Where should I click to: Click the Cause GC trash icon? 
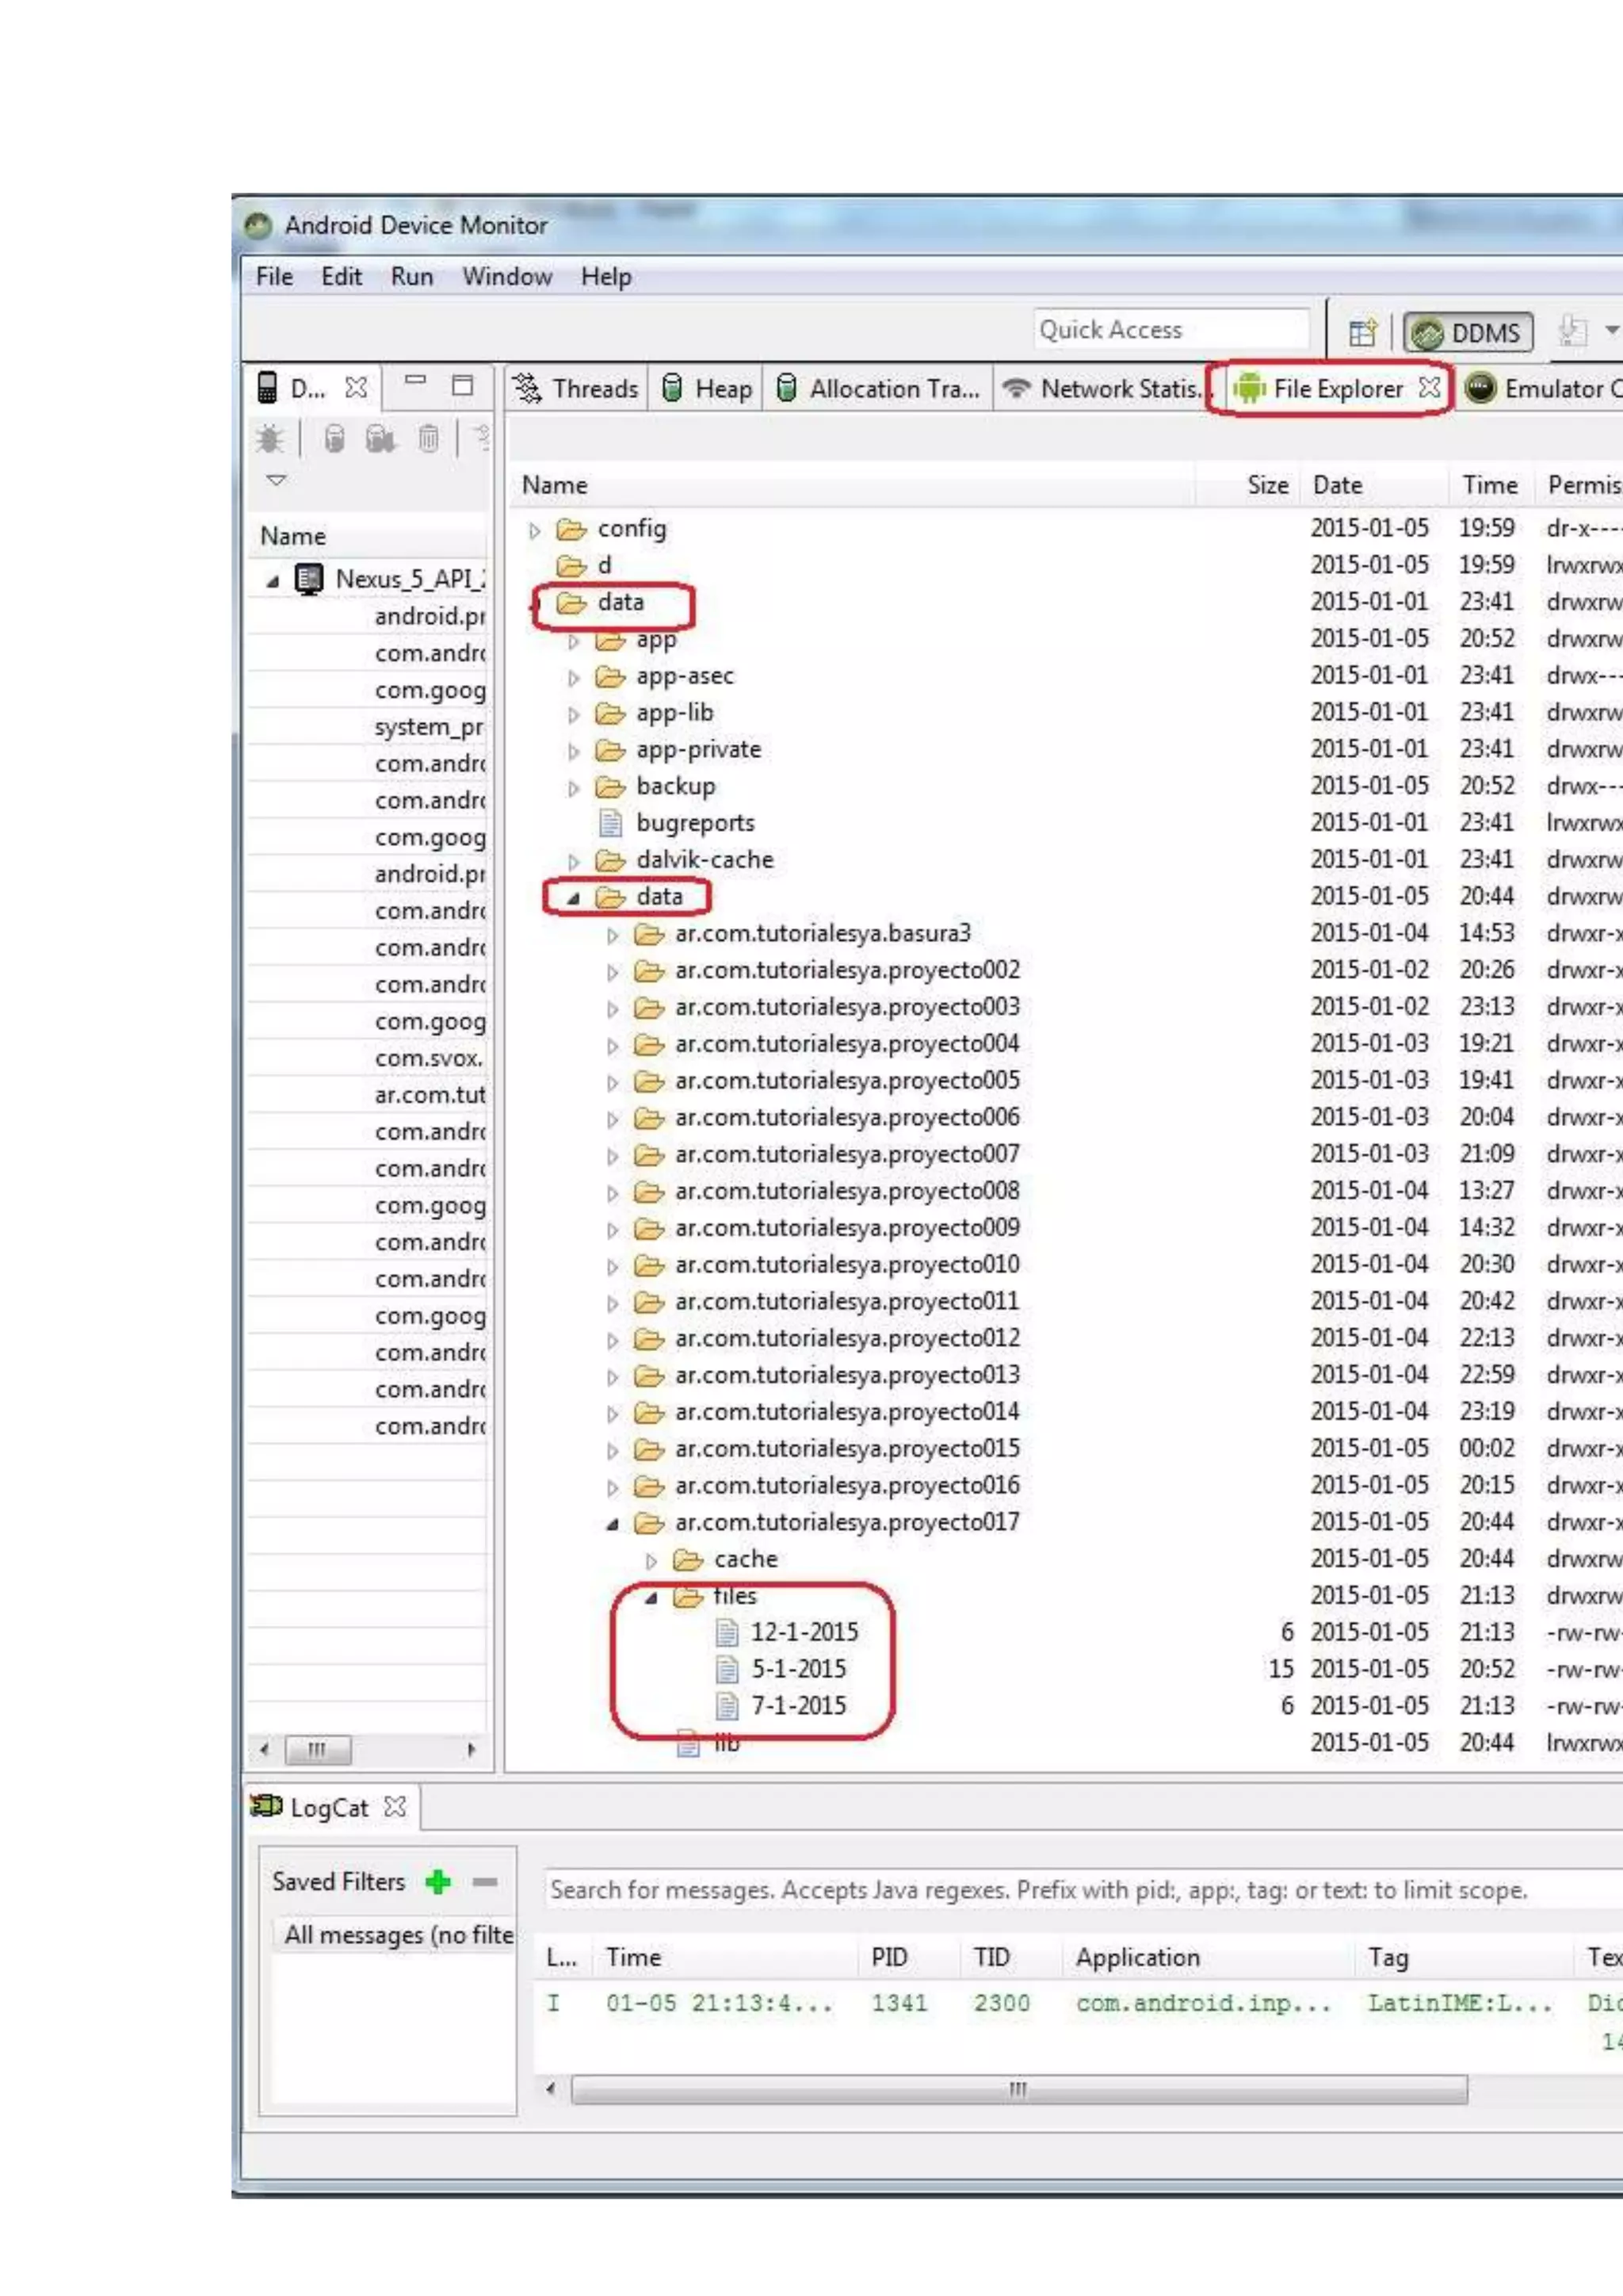point(429,438)
